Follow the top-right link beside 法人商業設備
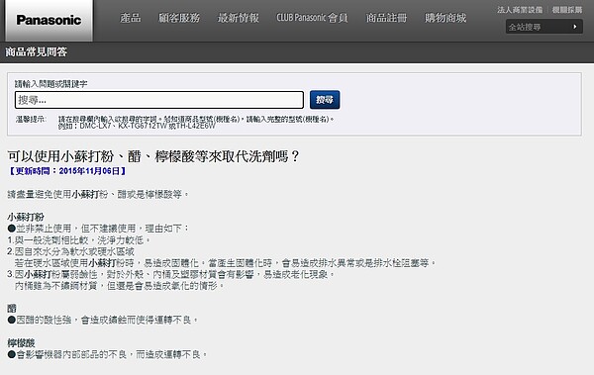The image size is (594, 375). coord(566,10)
